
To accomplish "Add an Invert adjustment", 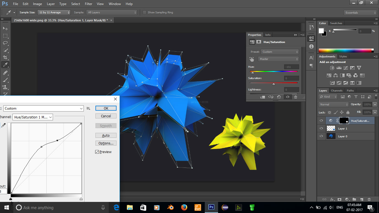I will (x=332, y=83).
